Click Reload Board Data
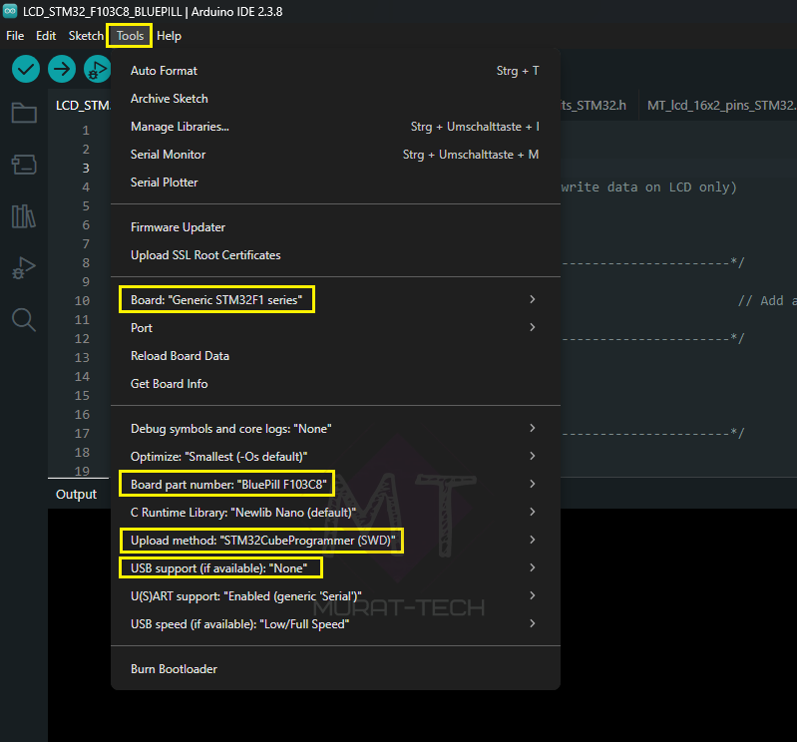Viewport: 797px width, 742px height. coord(335,356)
